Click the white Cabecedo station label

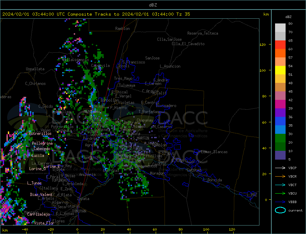coord(42,149)
